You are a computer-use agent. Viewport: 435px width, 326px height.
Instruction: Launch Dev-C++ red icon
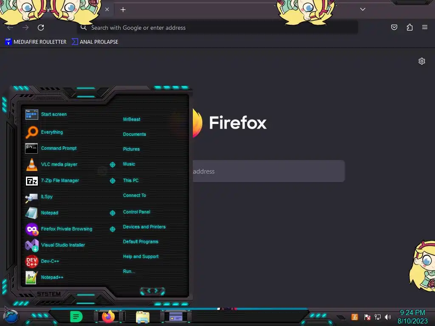31,261
